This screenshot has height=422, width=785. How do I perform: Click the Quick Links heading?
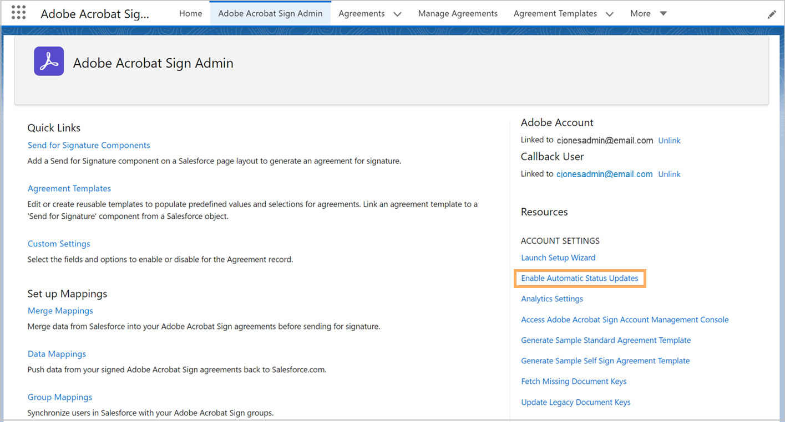click(x=54, y=128)
